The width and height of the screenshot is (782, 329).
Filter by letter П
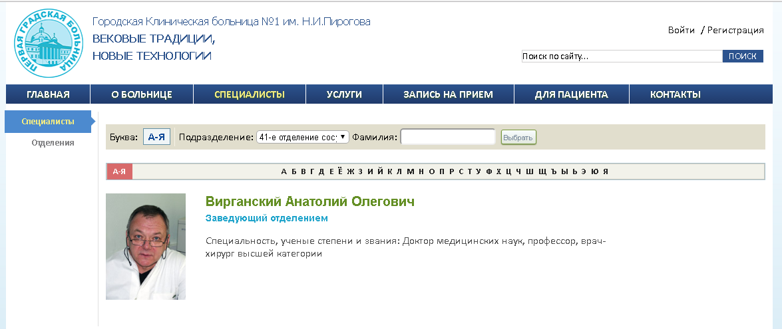442,171
